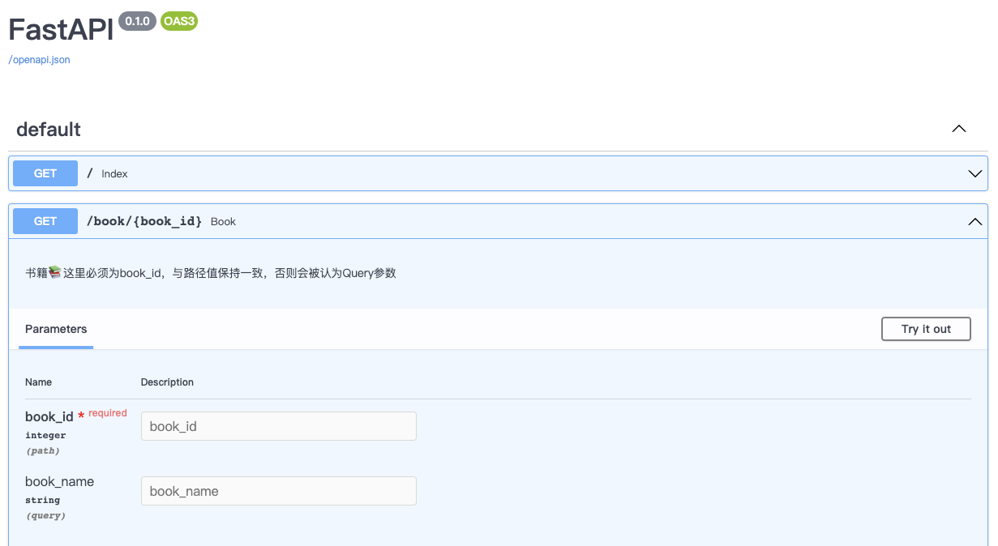
Task: Focus the book_id input field
Action: [x=279, y=426]
